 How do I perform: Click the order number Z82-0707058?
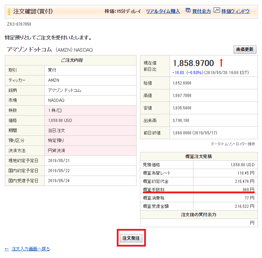tap(19, 24)
